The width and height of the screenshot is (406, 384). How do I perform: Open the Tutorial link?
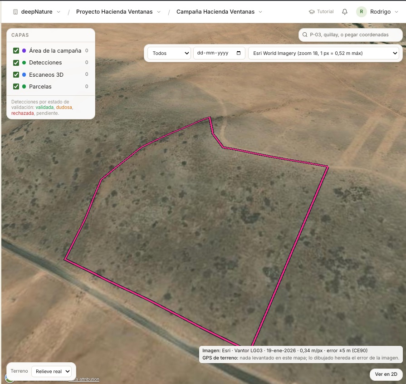[x=321, y=12]
